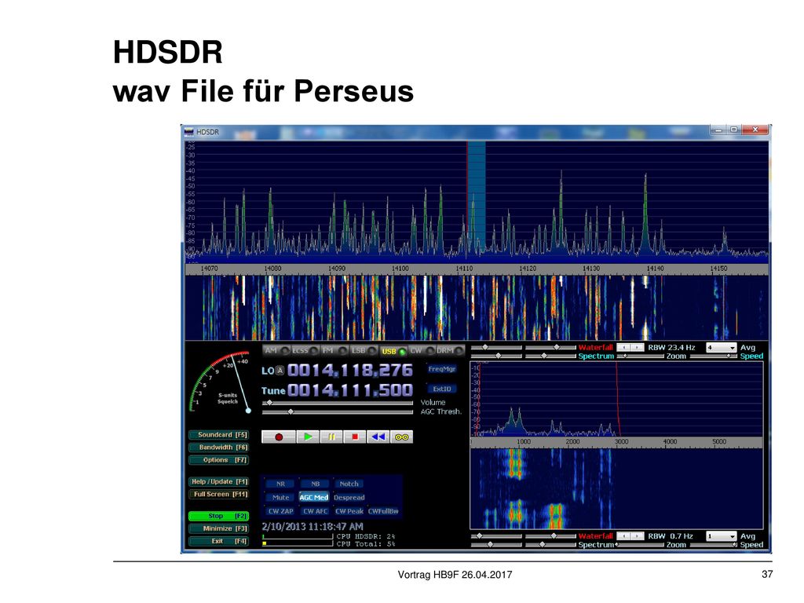This screenshot has width=804, height=603.
Task: Click the S-meter squelch gauge
Action: click(221, 383)
